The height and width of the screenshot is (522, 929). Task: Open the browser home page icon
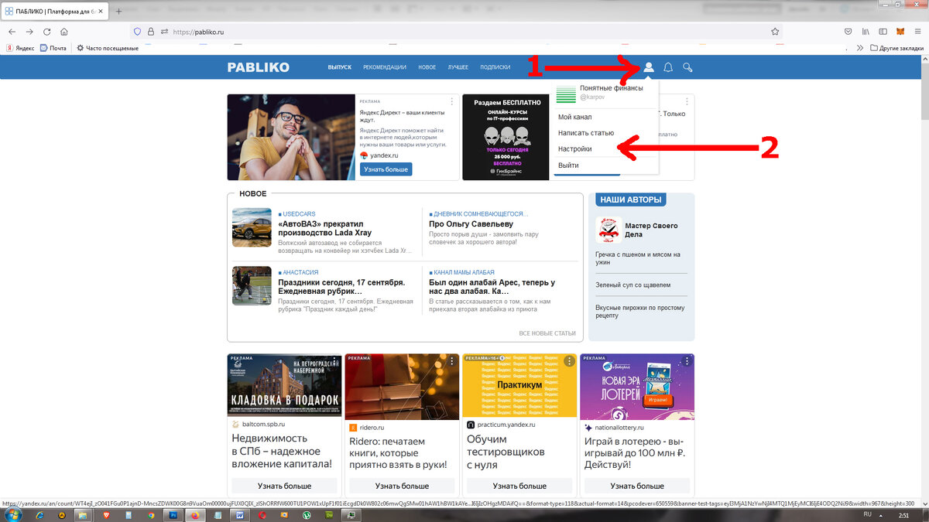coord(64,32)
